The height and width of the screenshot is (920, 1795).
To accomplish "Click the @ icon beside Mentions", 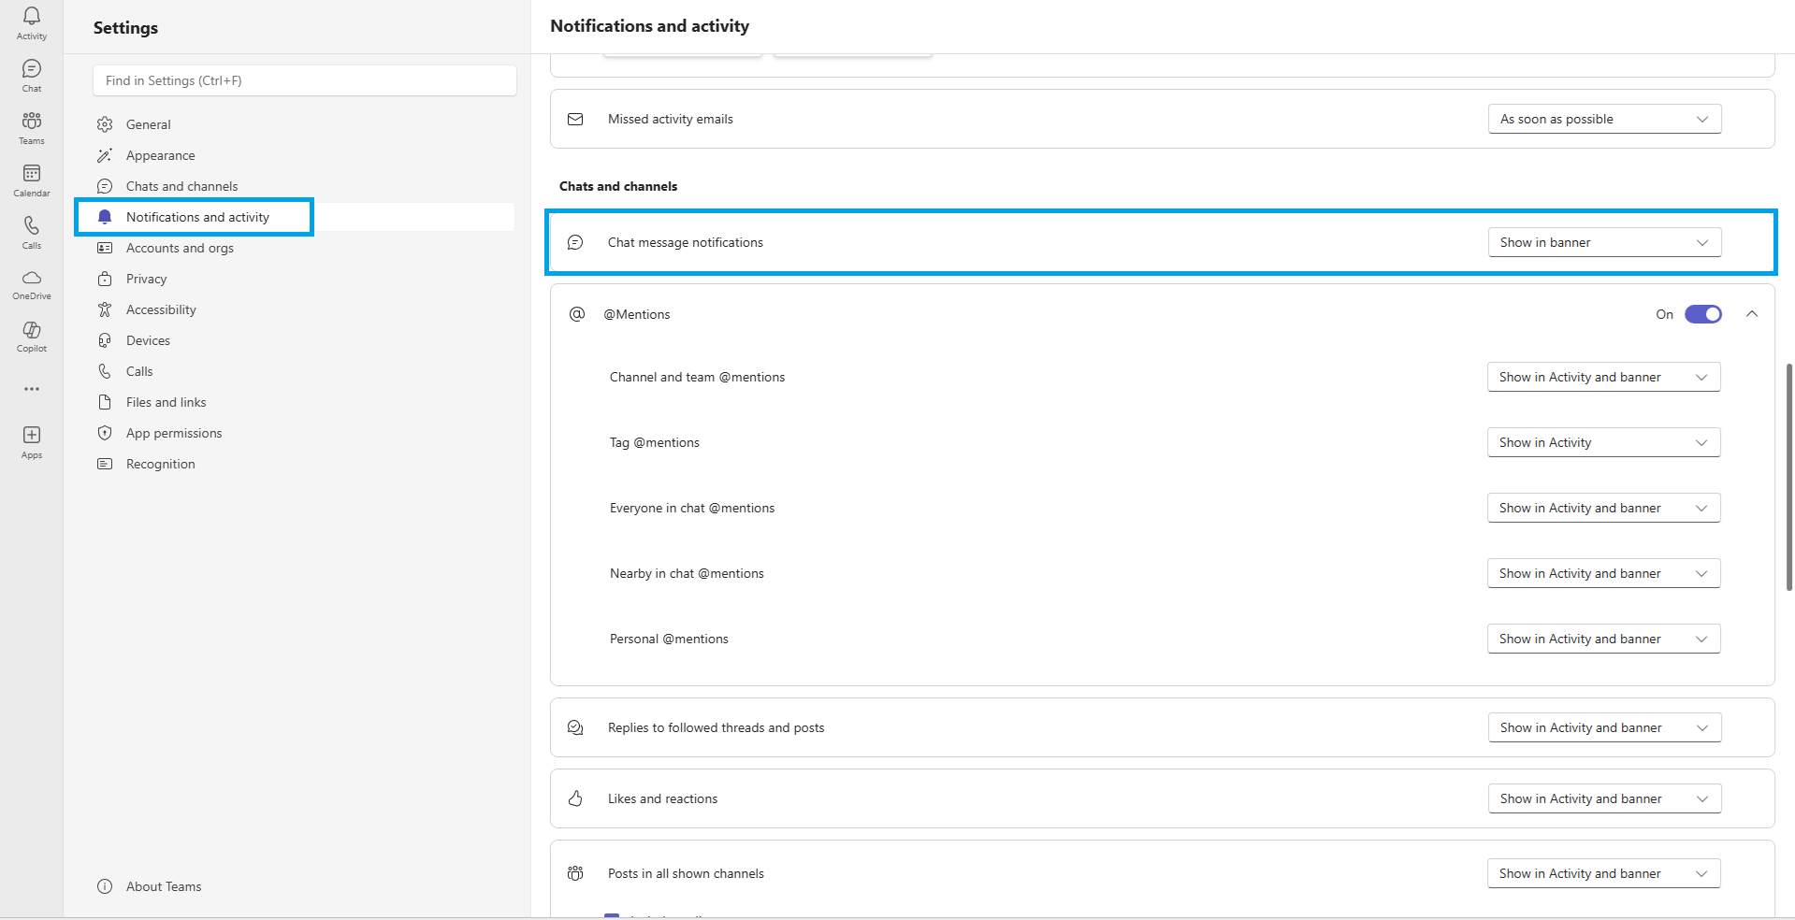I will pyautogui.click(x=577, y=314).
